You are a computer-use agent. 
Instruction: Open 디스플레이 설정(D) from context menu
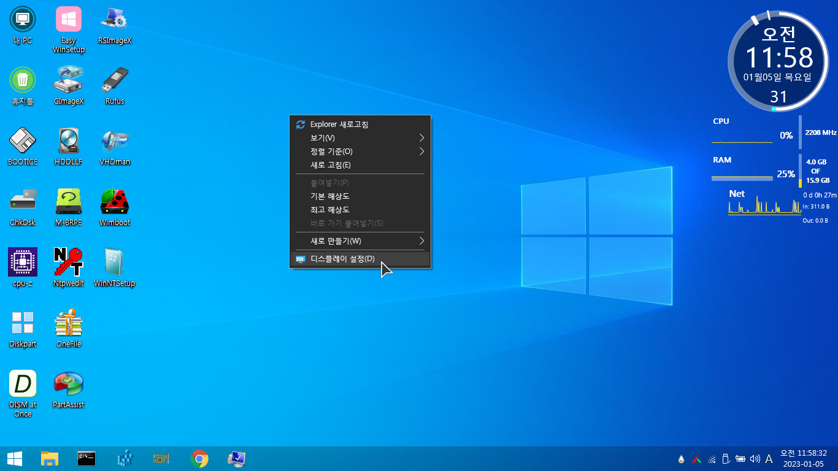point(360,259)
